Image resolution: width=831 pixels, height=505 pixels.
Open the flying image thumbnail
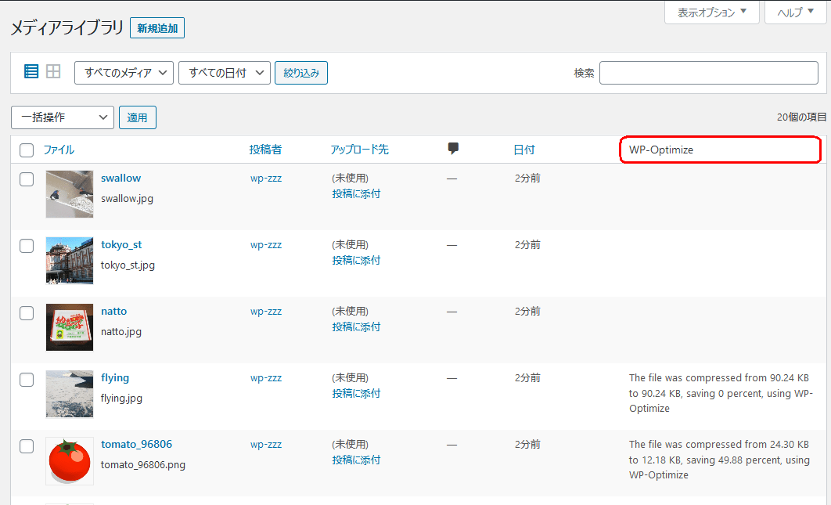(x=70, y=394)
